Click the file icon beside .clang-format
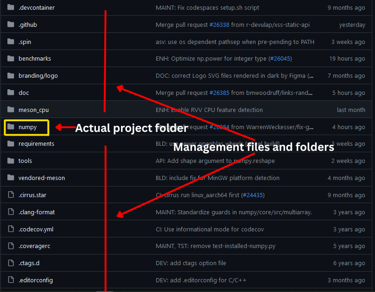 [x=11, y=212]
